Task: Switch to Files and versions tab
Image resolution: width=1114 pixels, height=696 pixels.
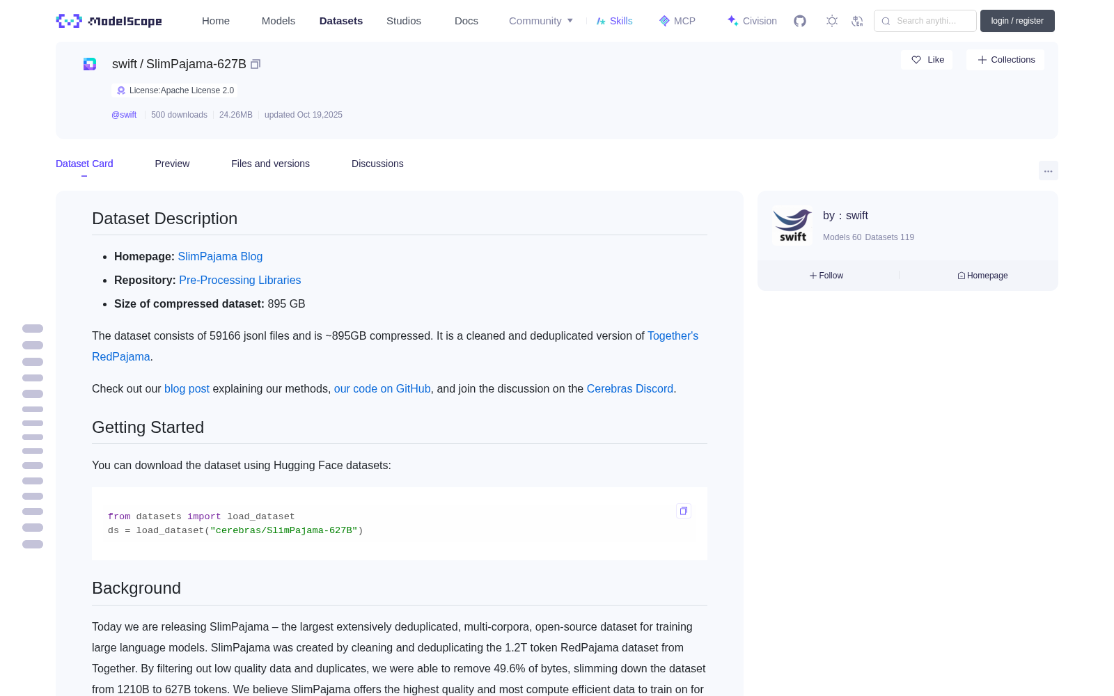Action: point(270,164)
